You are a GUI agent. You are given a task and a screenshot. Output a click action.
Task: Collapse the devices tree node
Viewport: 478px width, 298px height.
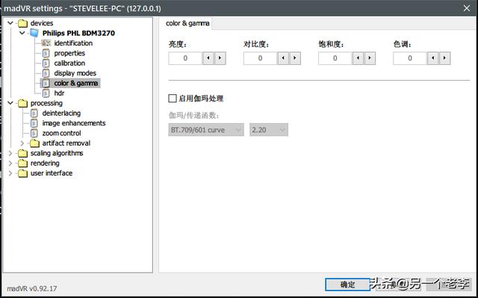point(10,23)
